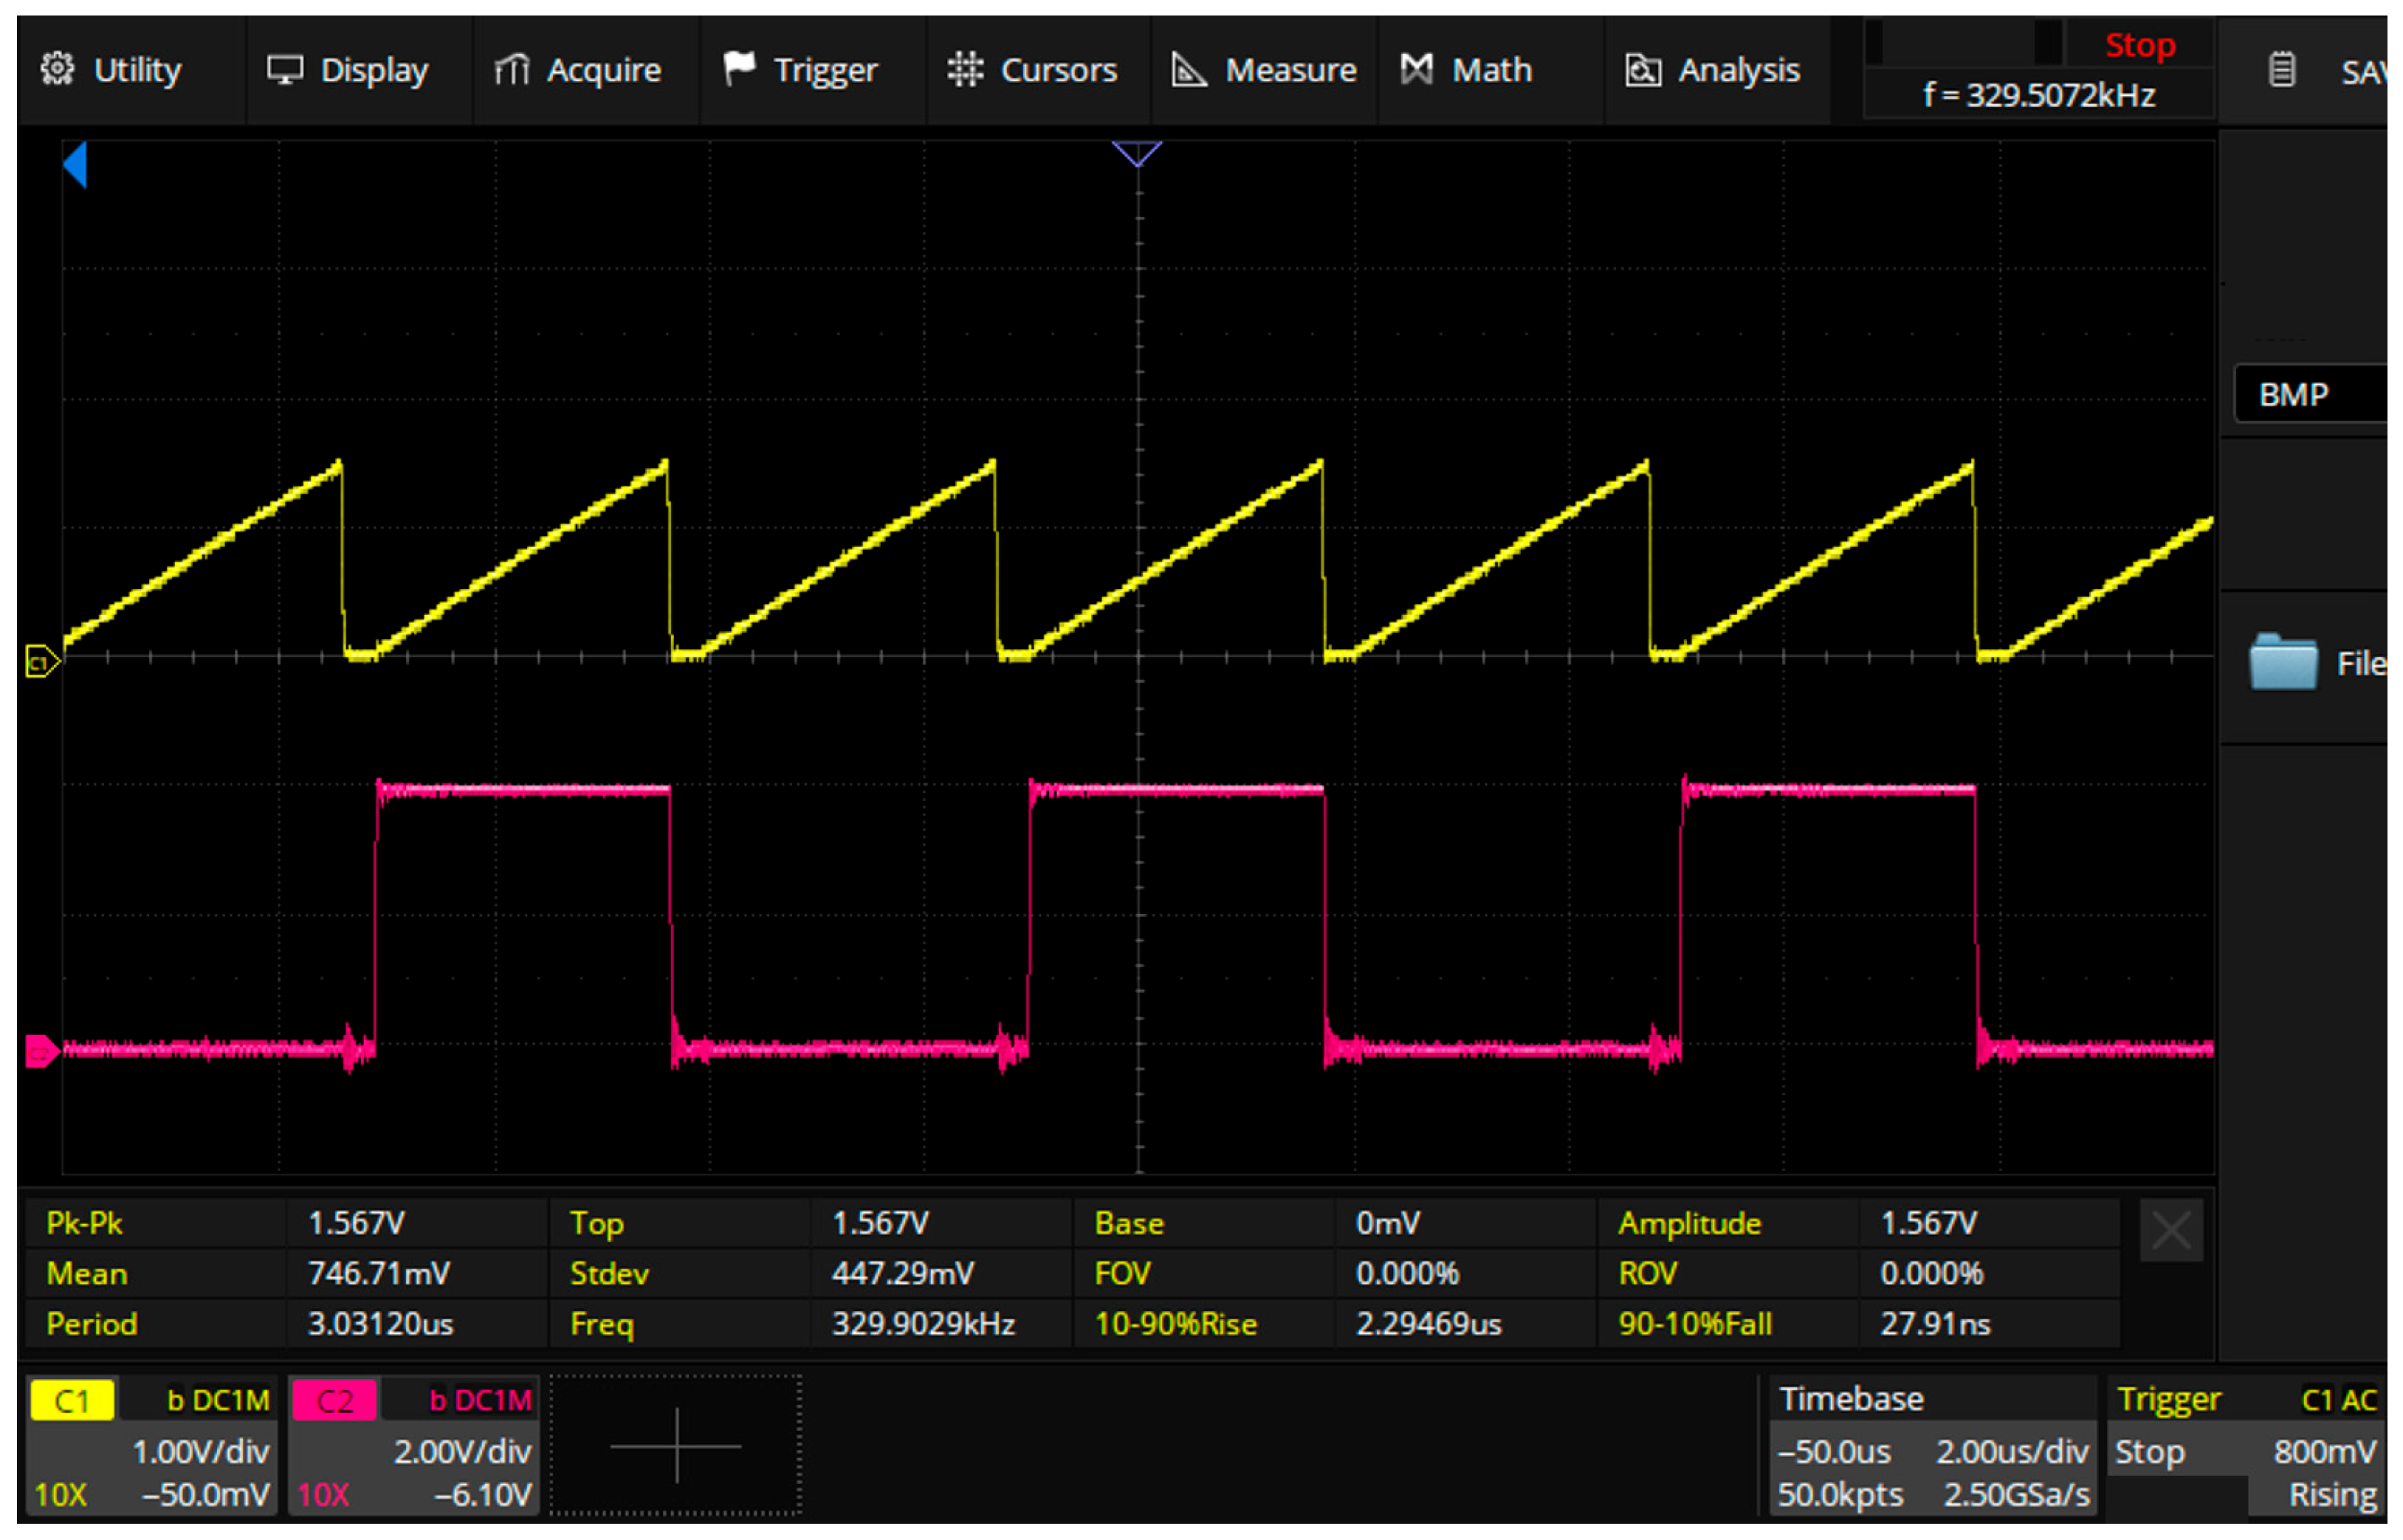Toggle the yellow C1 channel button
2403x1540 pixels.
tap(71, 1400)
